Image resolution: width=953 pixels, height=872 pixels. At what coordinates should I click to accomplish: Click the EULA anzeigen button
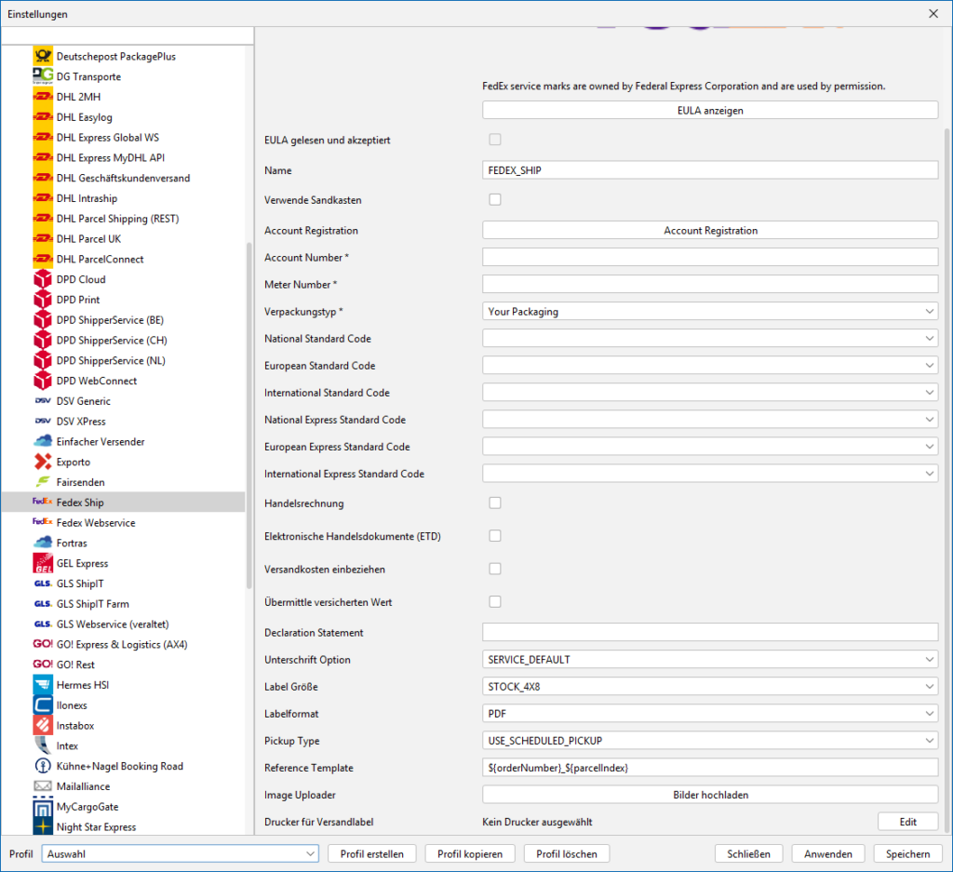[709, 111]
